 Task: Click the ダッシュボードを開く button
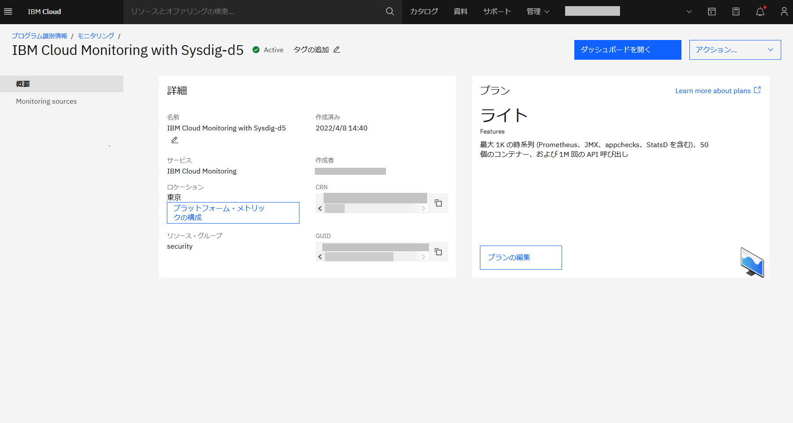[628, 50]
